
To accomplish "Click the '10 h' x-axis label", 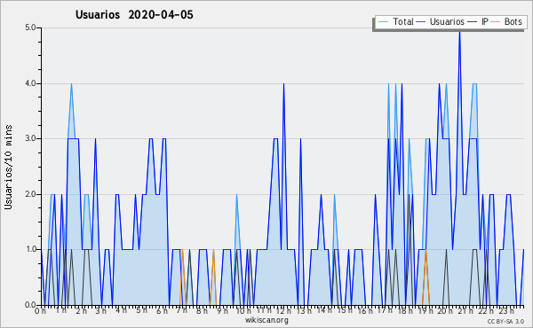I will 243,311.
